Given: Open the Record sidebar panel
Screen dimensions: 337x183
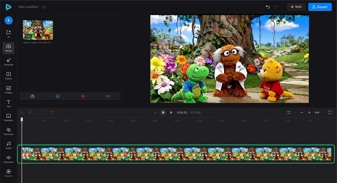Looking at the screenshot, I should 8,173.
